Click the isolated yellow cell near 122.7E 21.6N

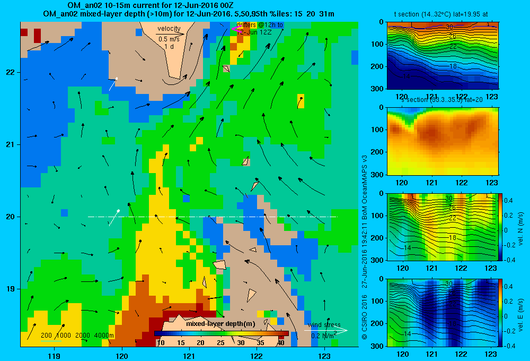(x=301, y=101)
